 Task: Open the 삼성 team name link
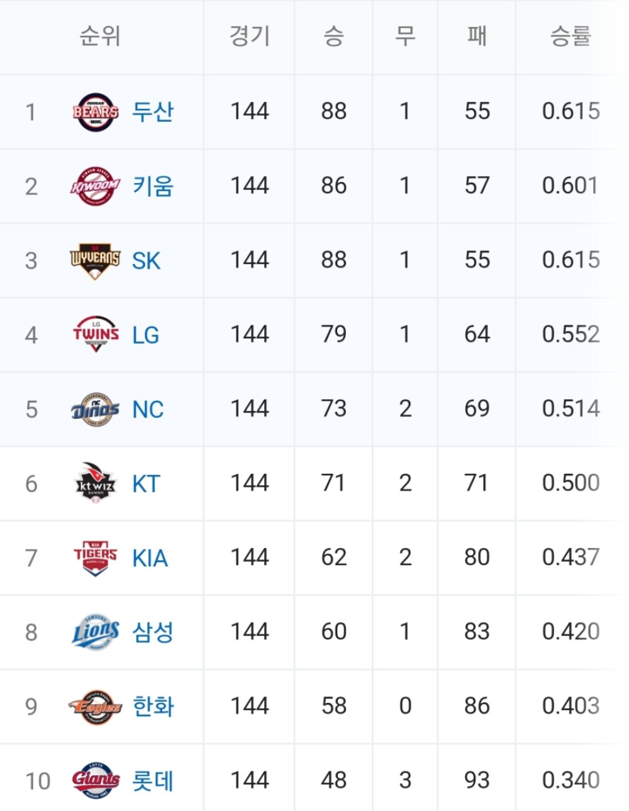[153, 632]
